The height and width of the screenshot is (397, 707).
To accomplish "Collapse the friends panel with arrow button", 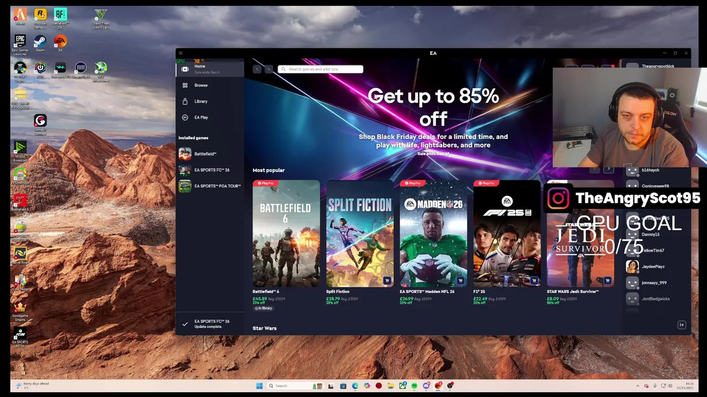I will (682, 325).
